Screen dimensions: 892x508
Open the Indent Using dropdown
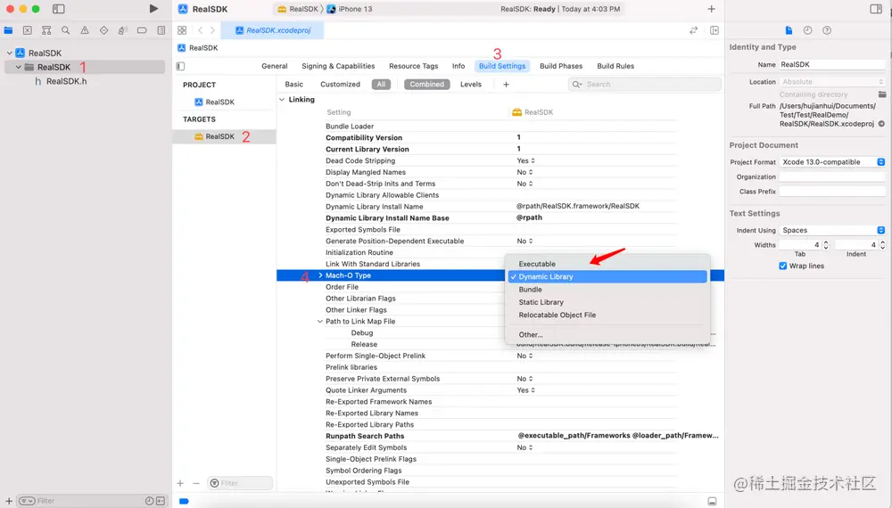832,230
